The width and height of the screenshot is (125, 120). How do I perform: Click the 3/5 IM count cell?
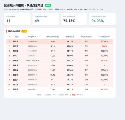(x=86, y=89)
